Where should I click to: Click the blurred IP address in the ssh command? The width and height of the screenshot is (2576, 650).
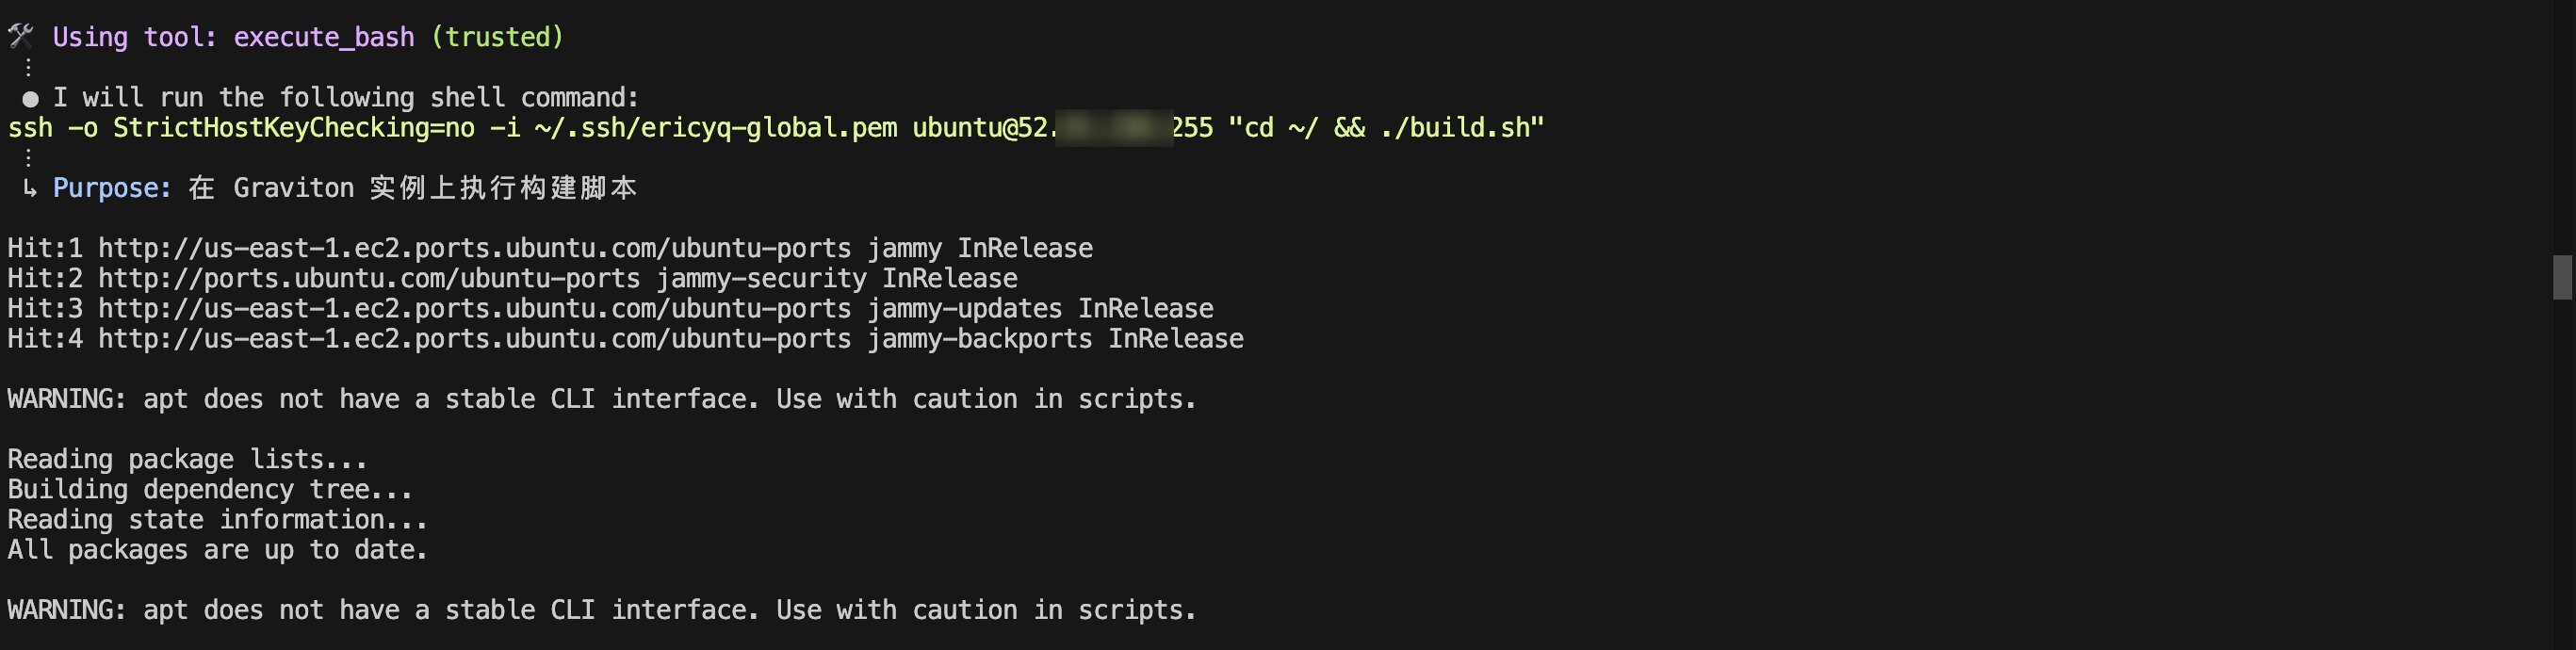click(1113, 128)
